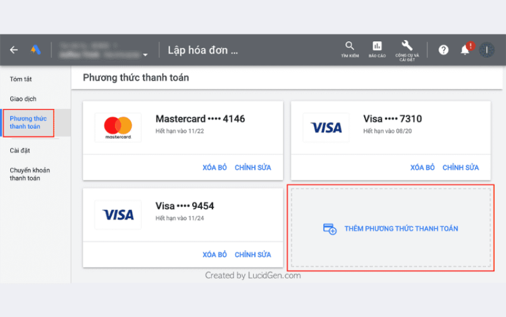Click THÊM PHƯƠNG THỨC THANH TOÁN
506x317 pixels.
401,228
